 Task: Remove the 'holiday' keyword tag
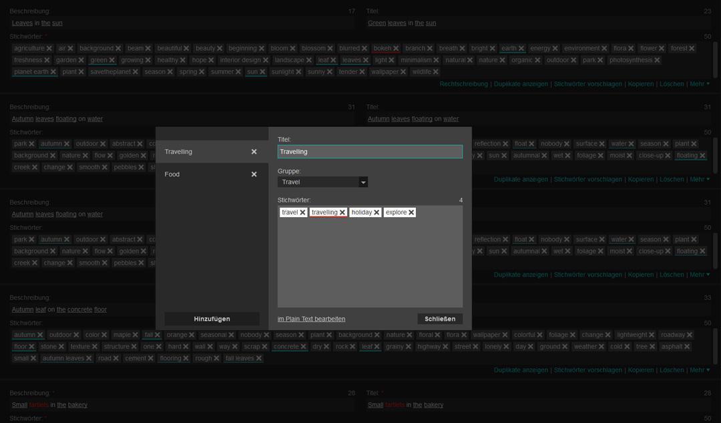tap(377, 213)
